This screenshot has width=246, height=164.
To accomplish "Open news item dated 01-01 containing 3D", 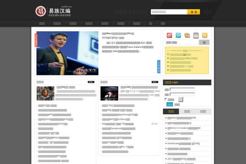I will [118, 124].
